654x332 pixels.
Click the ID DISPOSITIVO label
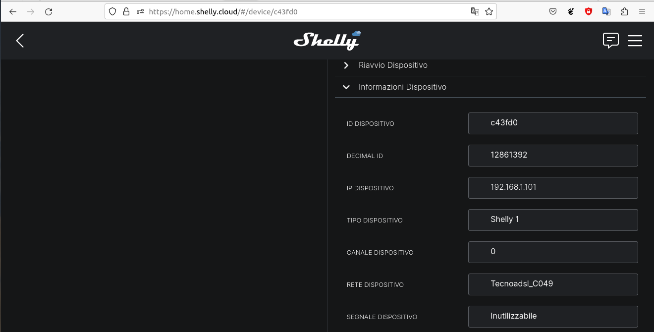pyautogui.click(x=371, y=124)
